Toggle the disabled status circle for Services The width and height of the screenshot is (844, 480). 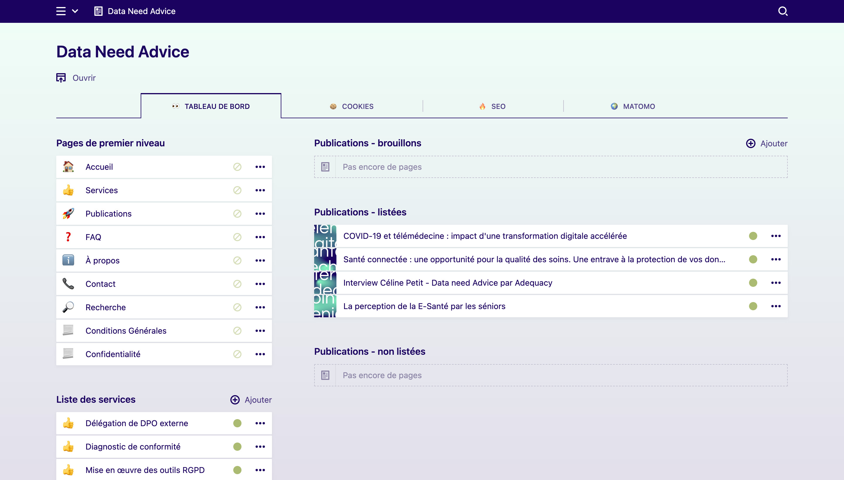tap(237, 190)
